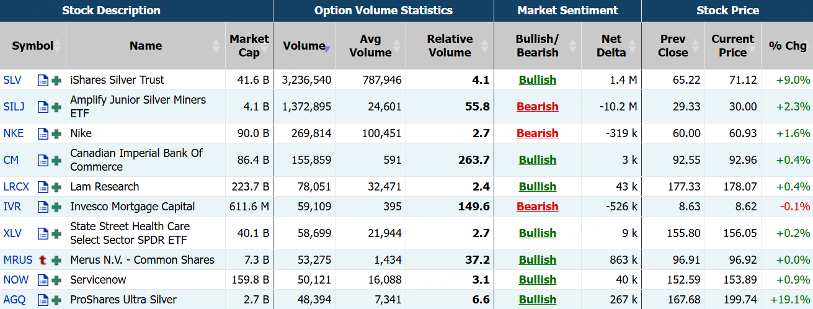813x309 pixels.
Task: Sort by Market Cap column header
Action: 249,46
